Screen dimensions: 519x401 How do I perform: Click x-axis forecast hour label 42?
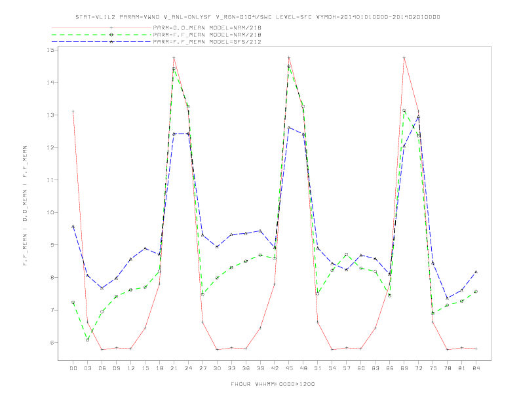(275, 368)
